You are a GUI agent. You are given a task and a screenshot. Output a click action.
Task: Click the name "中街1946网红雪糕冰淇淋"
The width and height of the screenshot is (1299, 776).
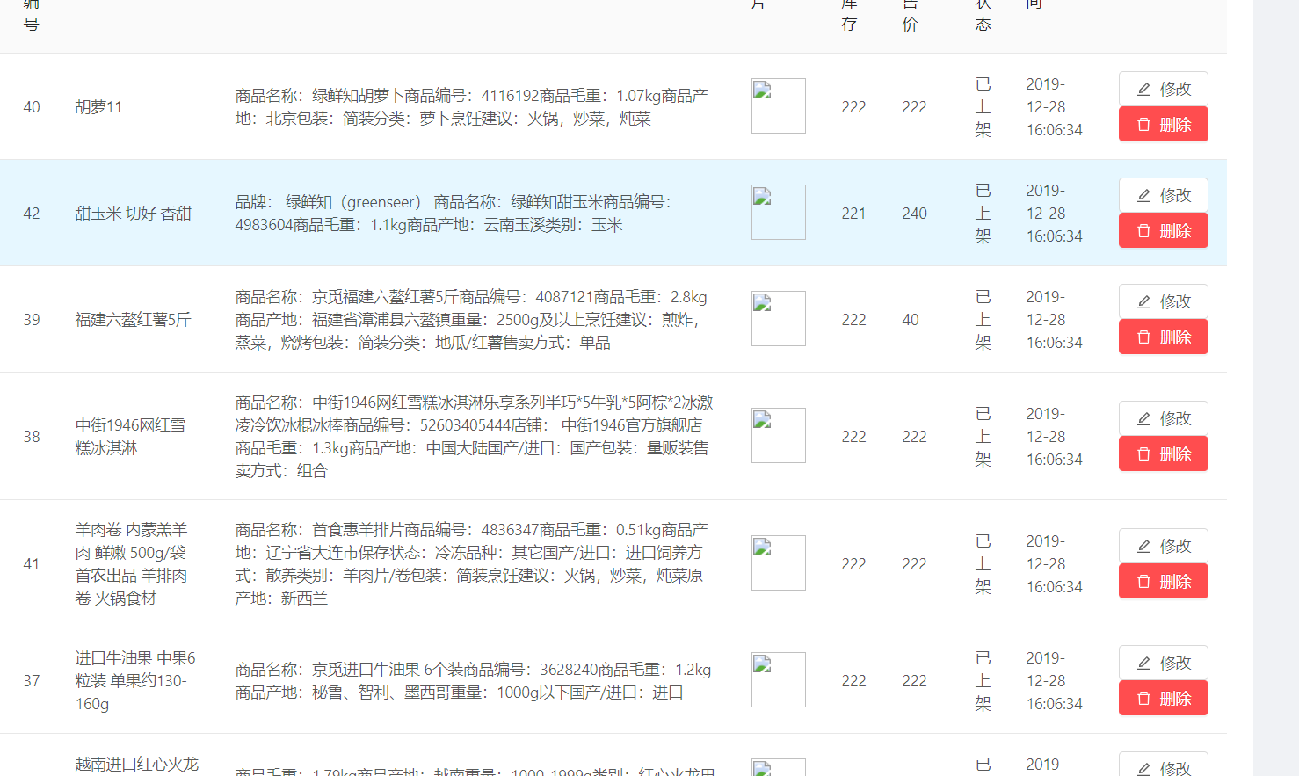point(130,437)
